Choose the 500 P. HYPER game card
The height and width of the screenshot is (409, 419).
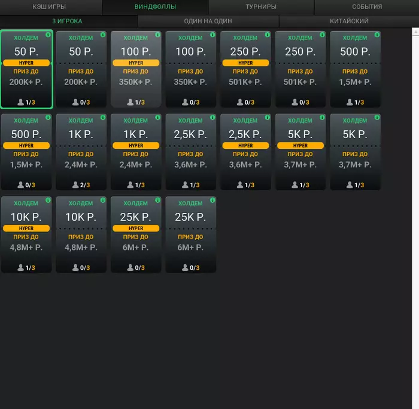[26, 152]
